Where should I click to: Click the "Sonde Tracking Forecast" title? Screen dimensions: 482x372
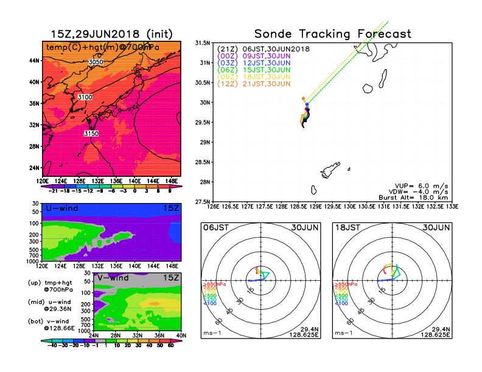click(x=333, y=34)
